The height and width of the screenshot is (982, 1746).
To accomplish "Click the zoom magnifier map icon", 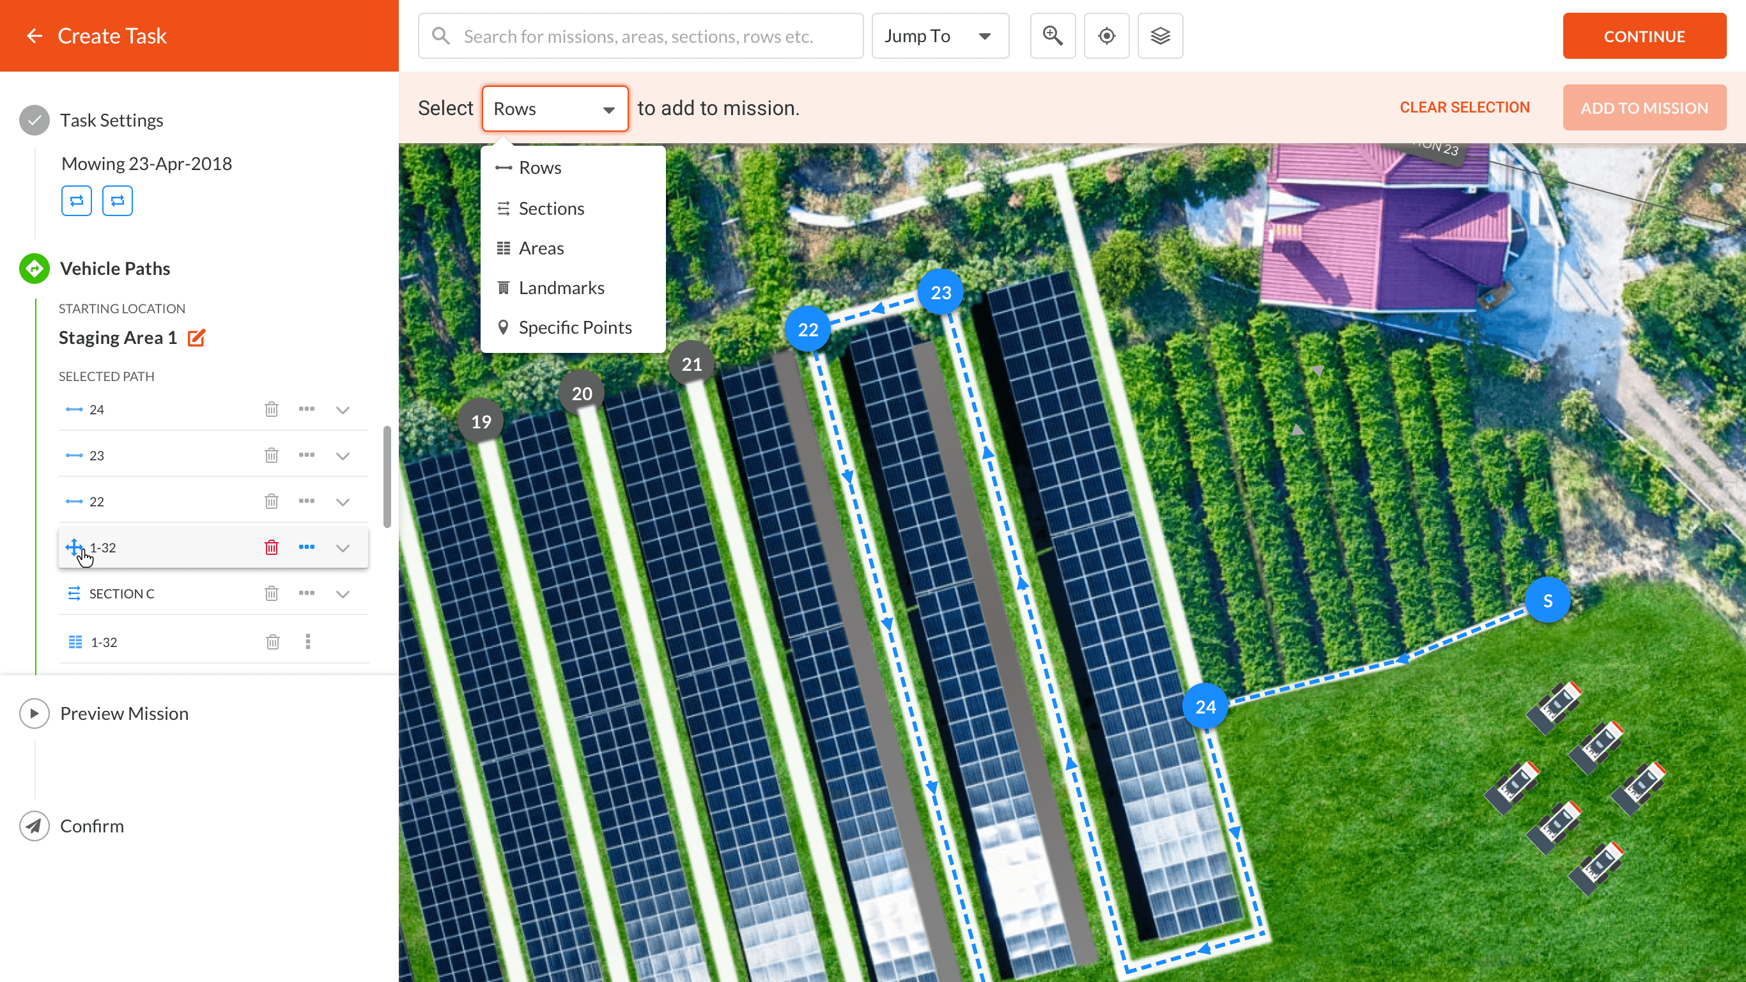I will coord(1052,36).
